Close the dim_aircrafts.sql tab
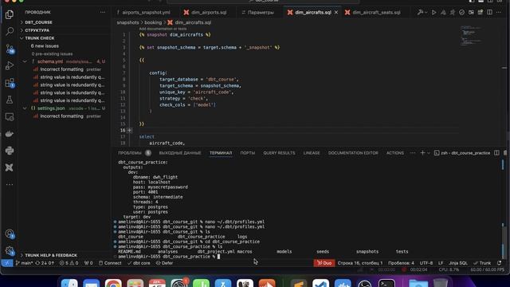Viewport: 510px width, 287px height. pyautogui.click(x=336, y=13)
